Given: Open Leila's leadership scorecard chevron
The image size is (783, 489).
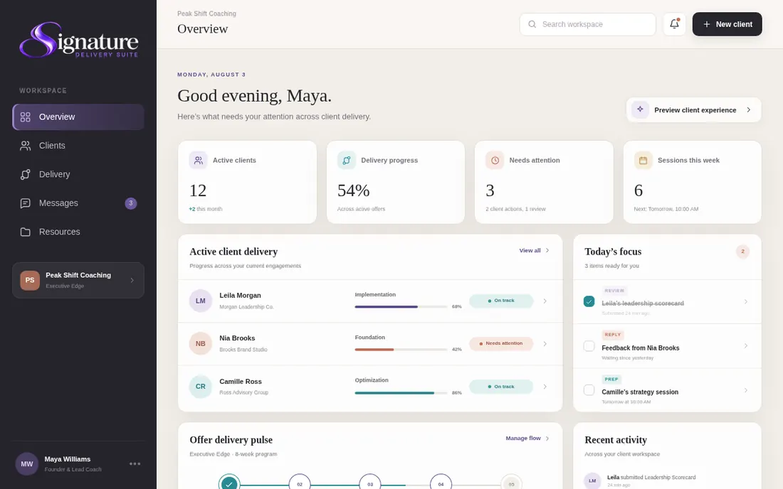Looking at the screenshot, I should tap(745, 301).
